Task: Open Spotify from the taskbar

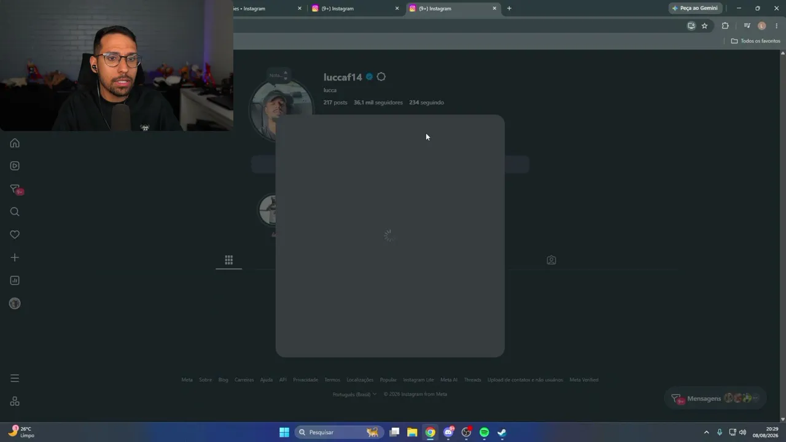Action: point(484,432)
